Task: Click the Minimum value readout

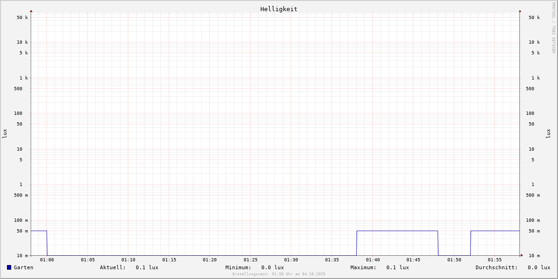Action: point(272,267)
